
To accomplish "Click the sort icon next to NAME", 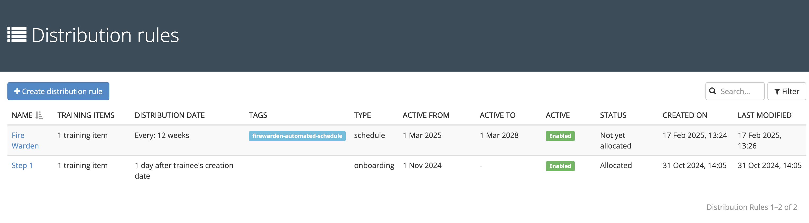I will point(39,115).
